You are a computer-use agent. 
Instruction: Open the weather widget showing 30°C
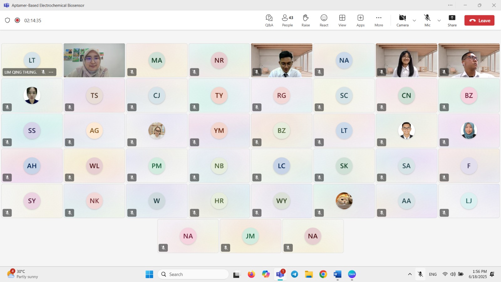pyautogui.click(x=23, y=274)
